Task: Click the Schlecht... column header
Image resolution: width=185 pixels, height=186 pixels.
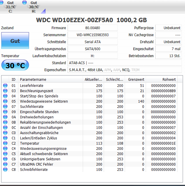Action: pyautogui.click(x=114, y=80)
